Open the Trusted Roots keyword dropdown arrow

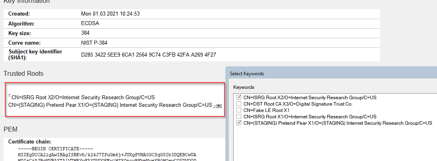219,106
